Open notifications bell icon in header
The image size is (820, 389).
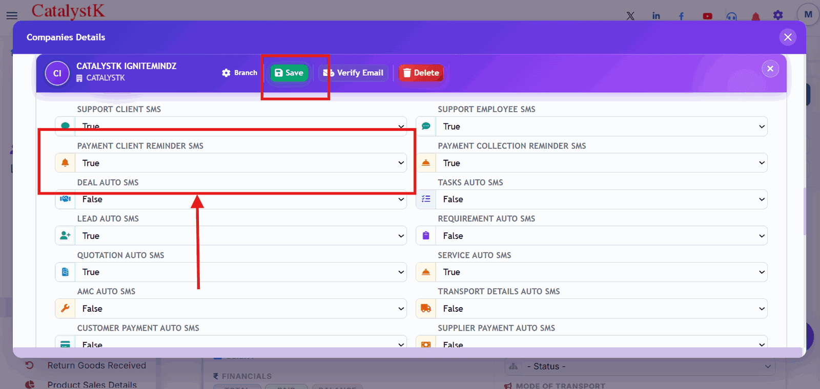tap(755, 16)
